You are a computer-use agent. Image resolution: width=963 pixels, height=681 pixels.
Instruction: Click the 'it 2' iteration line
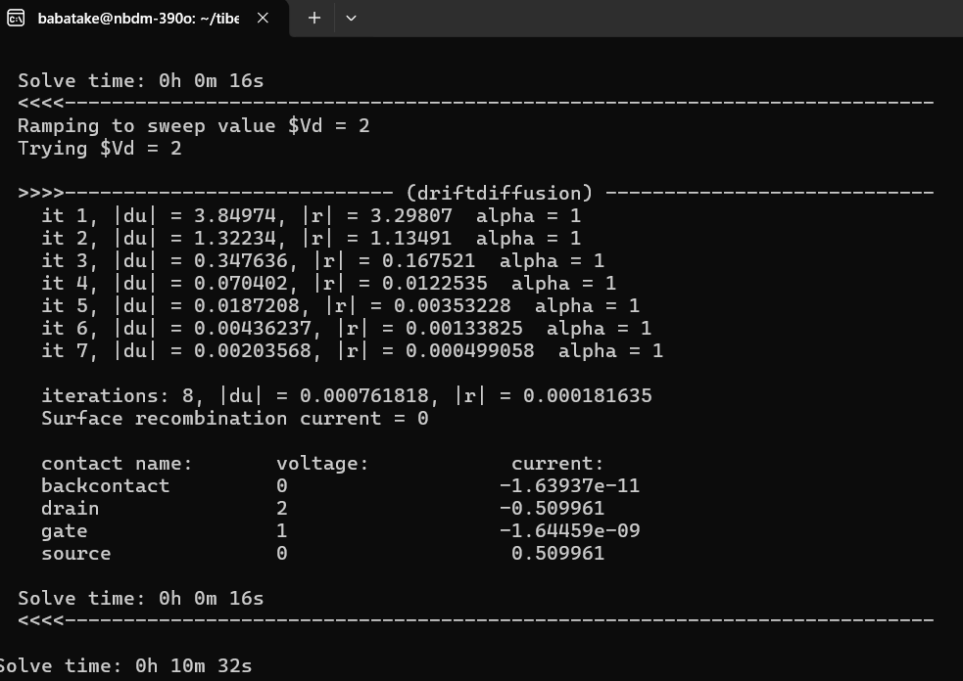pyautogui.click(x=311, y=238)
